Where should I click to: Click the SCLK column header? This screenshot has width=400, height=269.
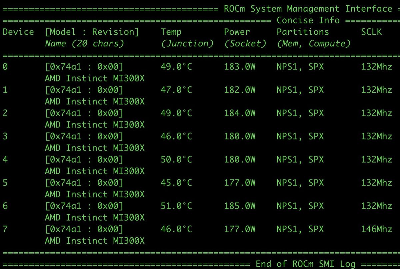pyautogui.click(x=371, y=32)
